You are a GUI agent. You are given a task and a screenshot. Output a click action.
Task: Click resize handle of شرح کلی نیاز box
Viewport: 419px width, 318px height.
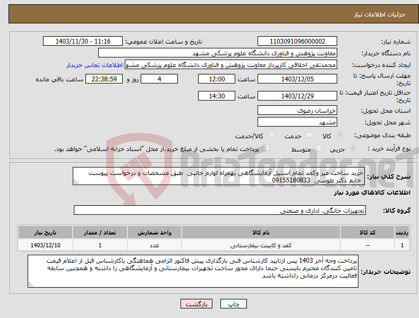point(76,182)
